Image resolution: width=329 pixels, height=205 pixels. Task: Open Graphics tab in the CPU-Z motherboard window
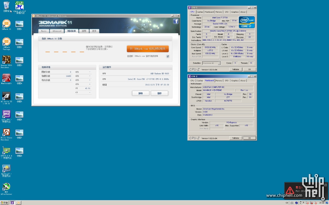click(235, 81)
